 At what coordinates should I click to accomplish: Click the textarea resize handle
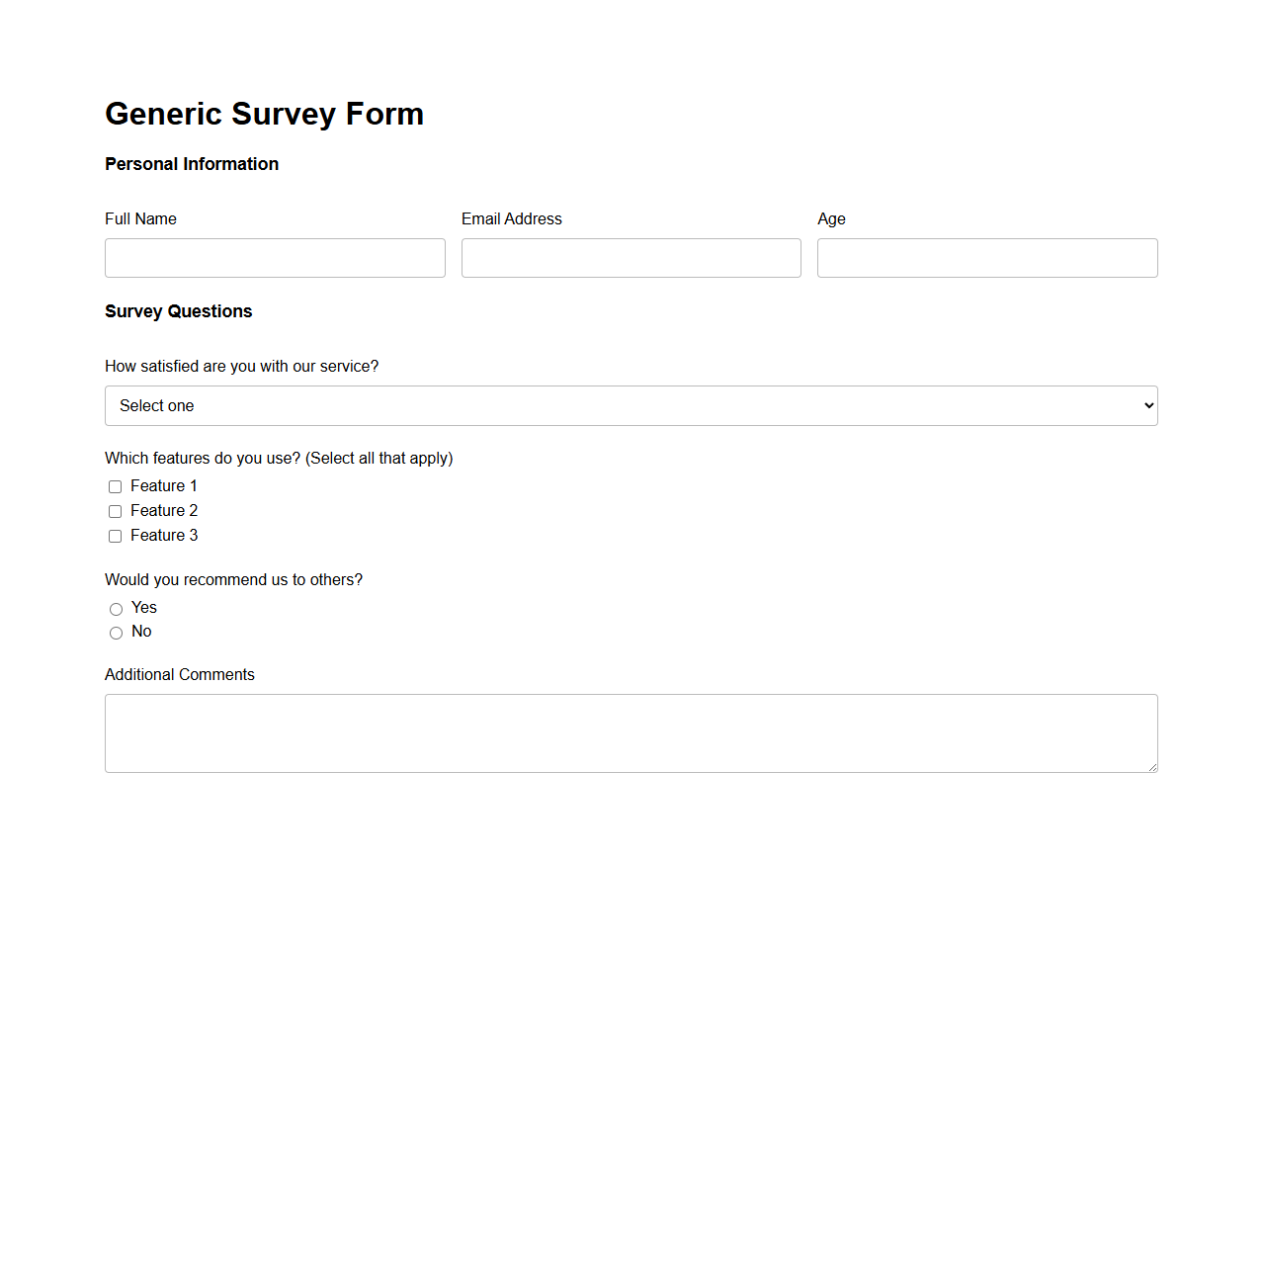click(1151, 767)
